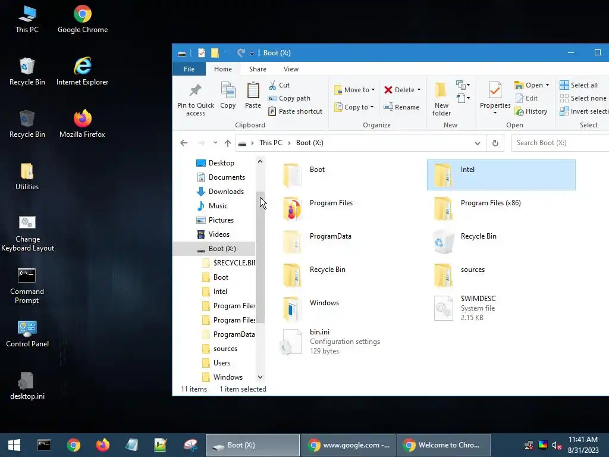Switch to the Home ribbon tab

[223, 69]
